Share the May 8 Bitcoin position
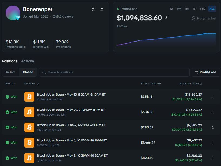The image size is (221, 166). [213, 158]
